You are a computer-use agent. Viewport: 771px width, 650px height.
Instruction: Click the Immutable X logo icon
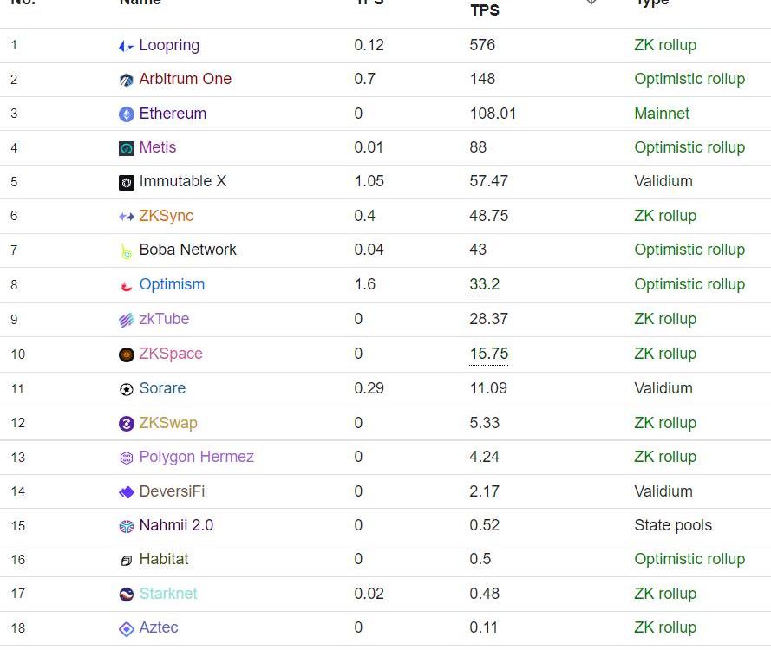[x=127, y=182]
